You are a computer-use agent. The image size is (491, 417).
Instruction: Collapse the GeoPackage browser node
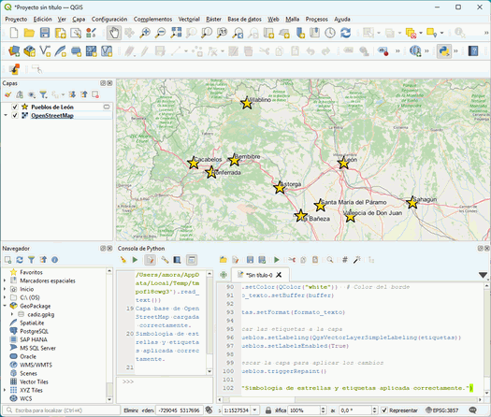coord(5,306)
